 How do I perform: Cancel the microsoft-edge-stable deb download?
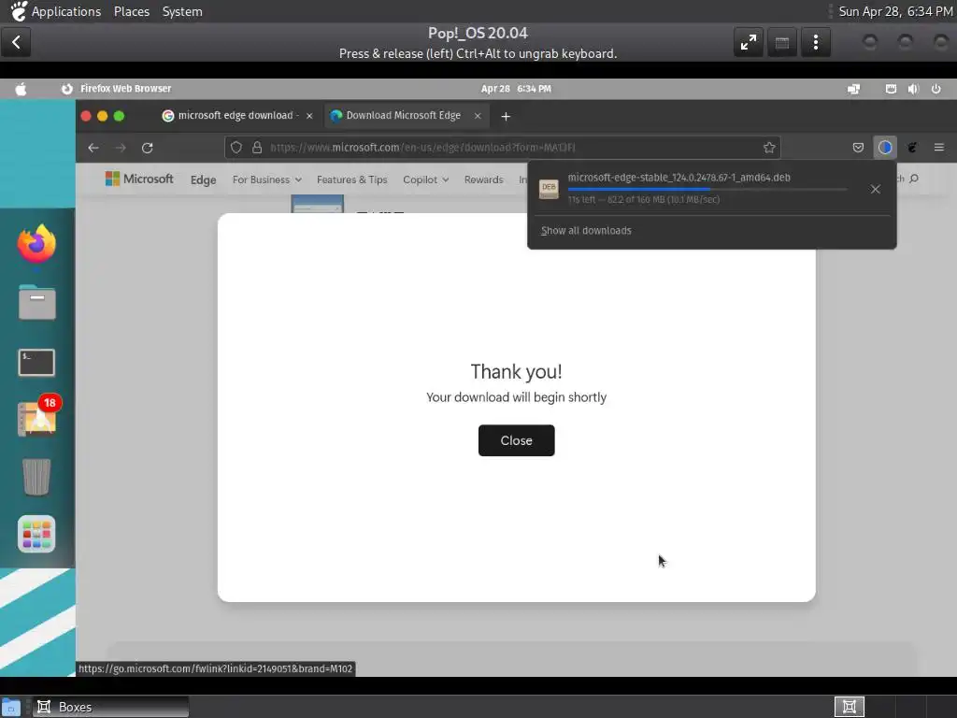click(875, 189)
